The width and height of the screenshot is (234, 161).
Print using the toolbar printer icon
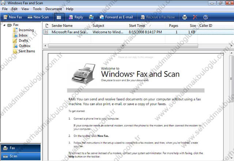coord(185,17)
